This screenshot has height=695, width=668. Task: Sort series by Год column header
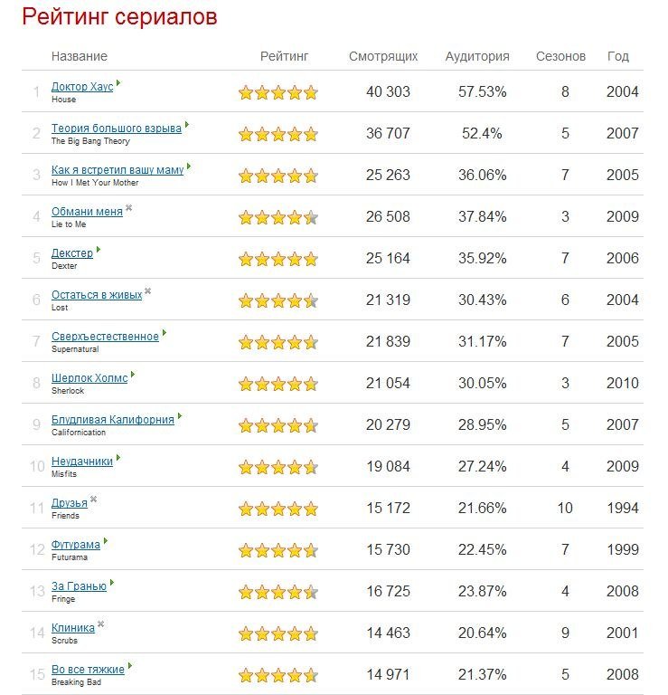(618, 56)
